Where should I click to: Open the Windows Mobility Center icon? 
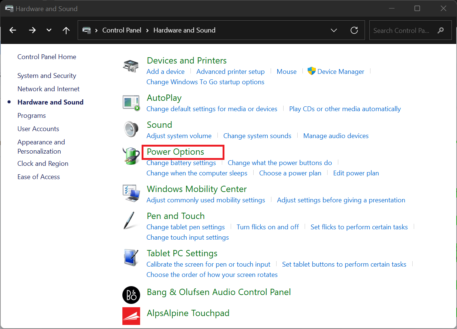pos(131,193)
